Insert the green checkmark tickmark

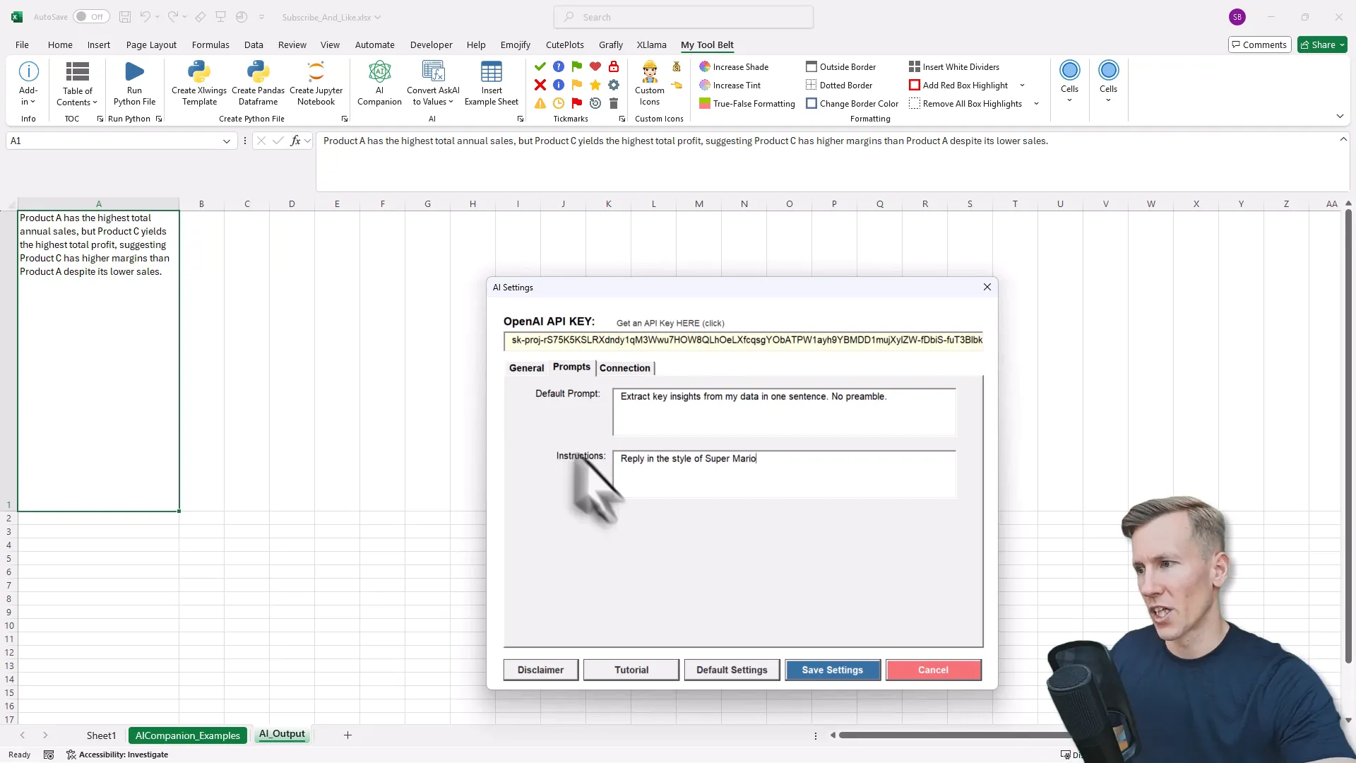pos(540,66)
